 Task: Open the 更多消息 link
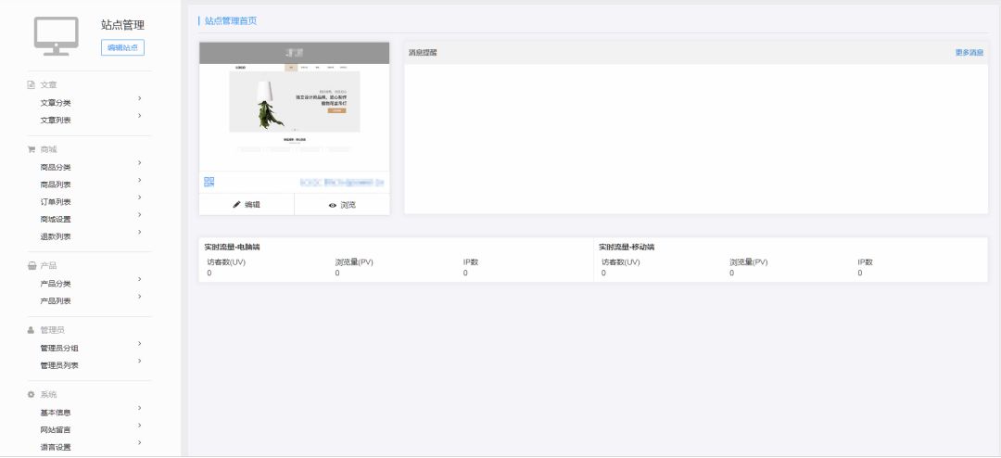pos(969,53)
